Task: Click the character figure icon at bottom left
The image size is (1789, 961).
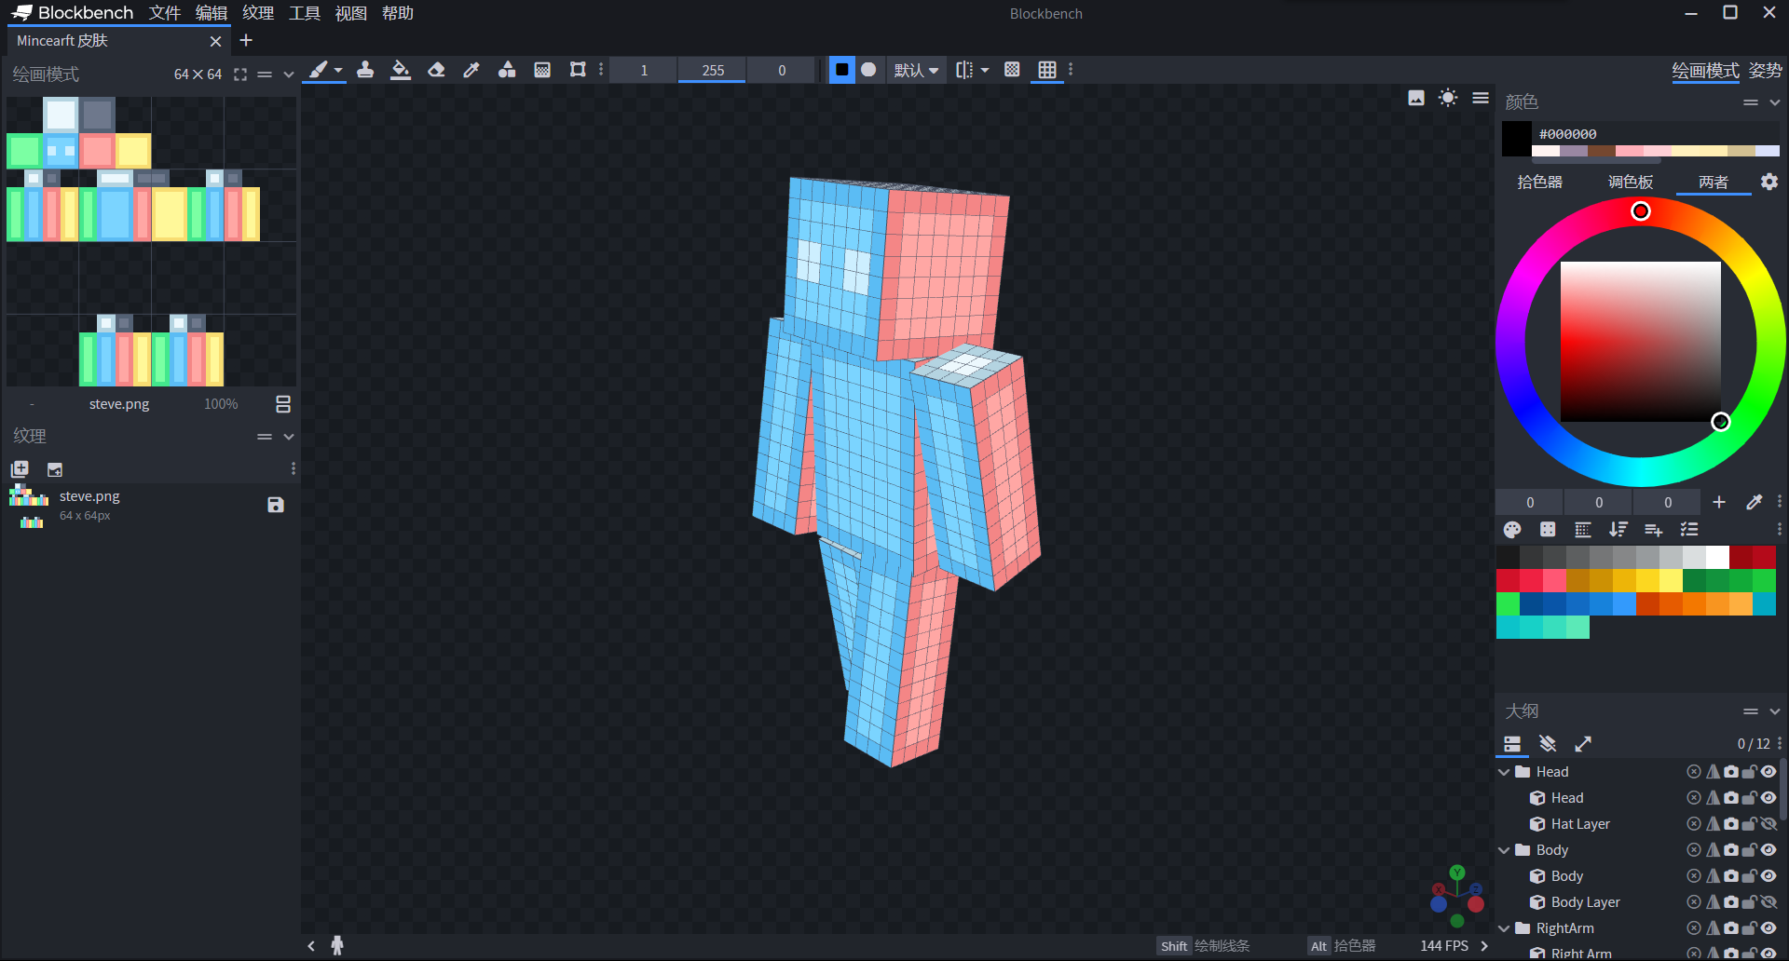Action: [x=337, y=946]
